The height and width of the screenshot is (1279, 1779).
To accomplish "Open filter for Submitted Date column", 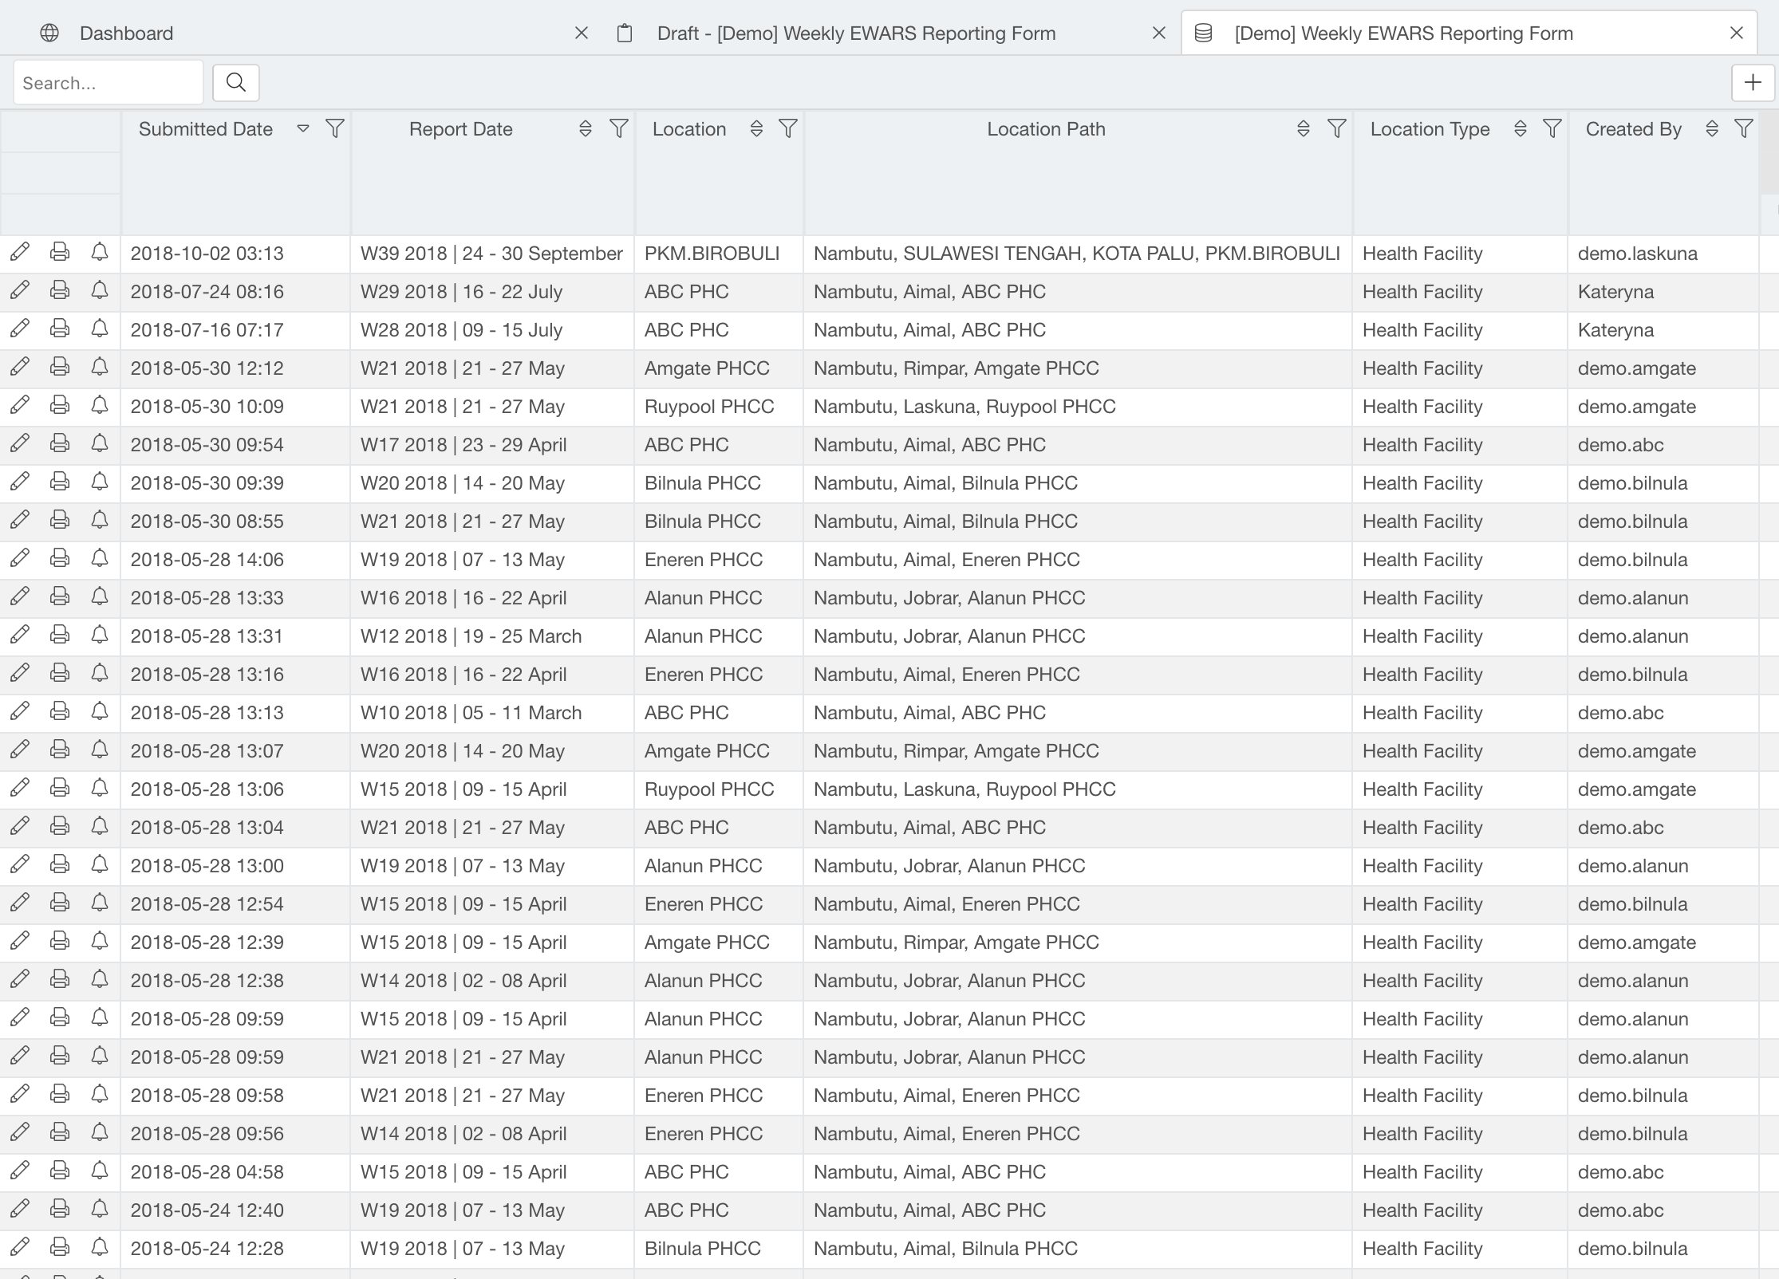I will (x=335, y=129).
